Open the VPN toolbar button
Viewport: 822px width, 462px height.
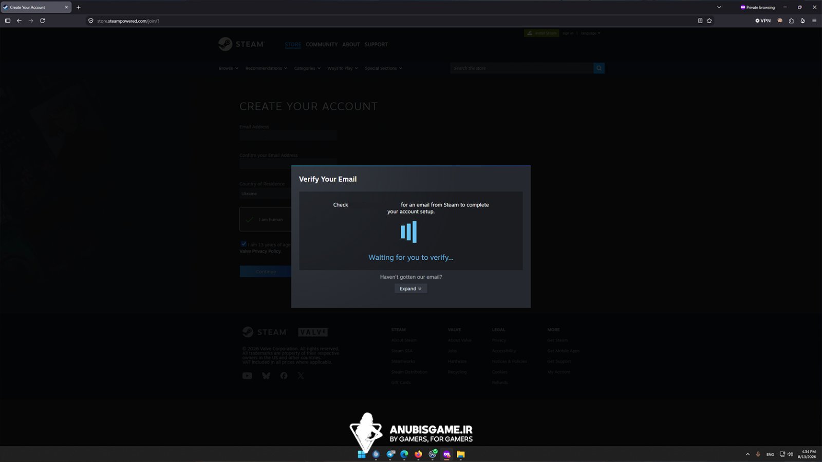763,21
